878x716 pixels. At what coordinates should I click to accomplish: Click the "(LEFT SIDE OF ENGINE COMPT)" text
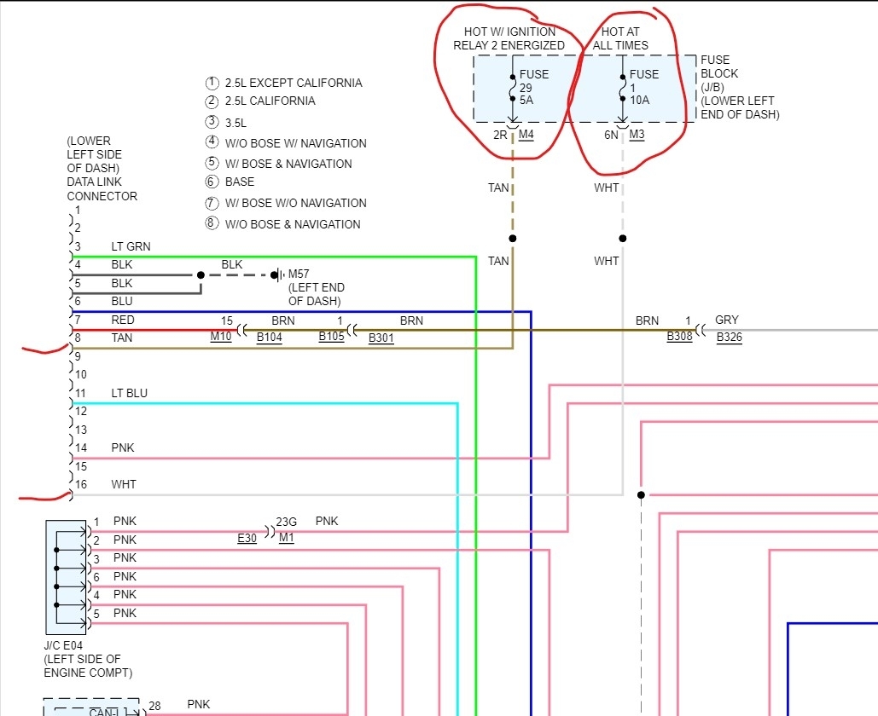click(88, 666)
